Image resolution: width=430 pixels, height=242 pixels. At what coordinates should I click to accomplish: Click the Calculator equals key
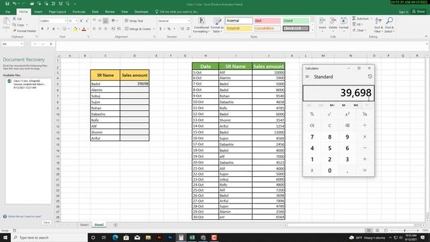pos(365,170)
